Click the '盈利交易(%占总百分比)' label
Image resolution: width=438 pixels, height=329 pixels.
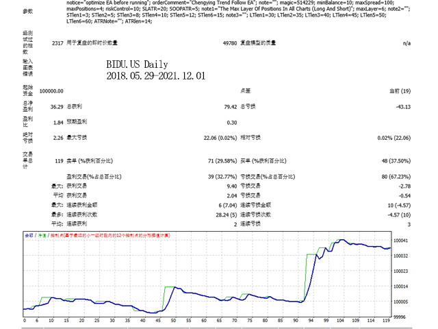[94, 177]
